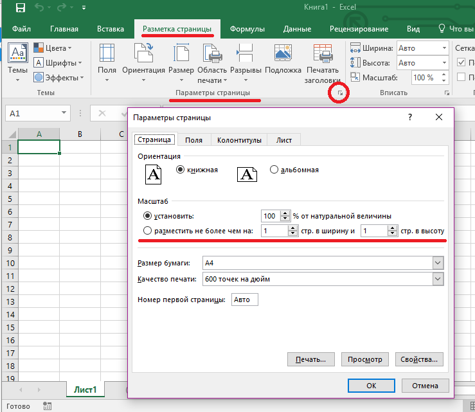Click the Свойства... button

(x=419, y=359)
